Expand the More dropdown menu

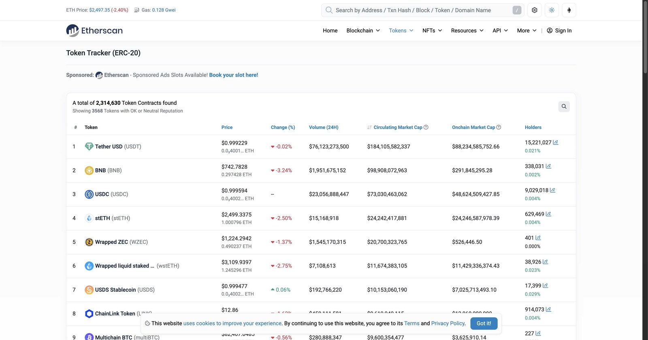527,30
